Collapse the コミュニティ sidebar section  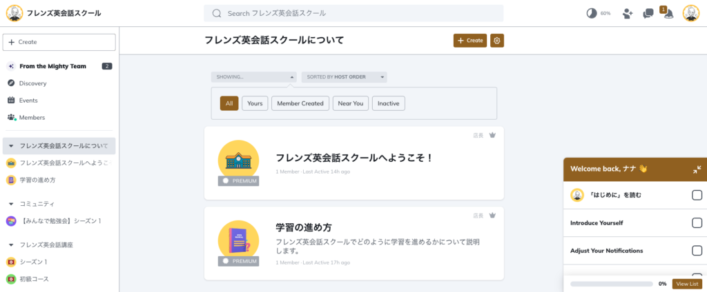pyautogui.click(x=12, y=204)
